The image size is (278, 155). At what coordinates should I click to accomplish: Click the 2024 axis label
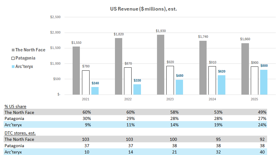tap(212, 99)
